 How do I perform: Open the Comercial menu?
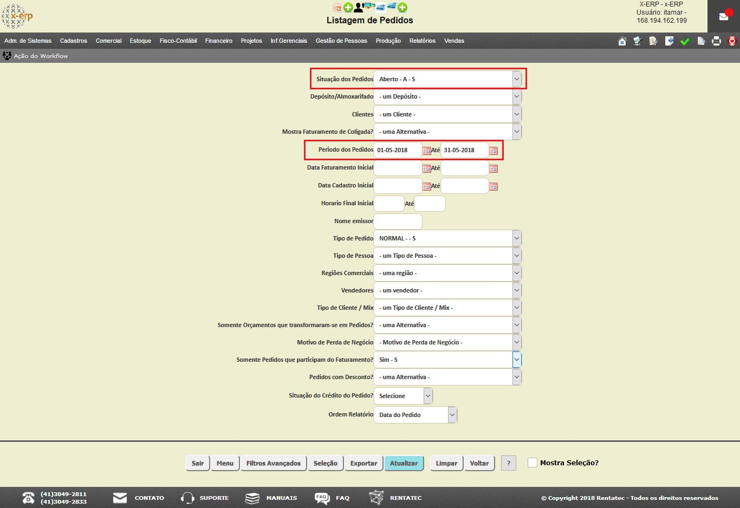tap(109, 41)
